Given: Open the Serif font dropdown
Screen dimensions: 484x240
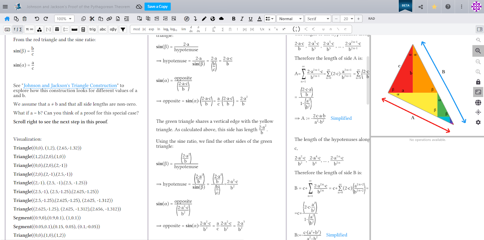Looking at the screenshot, I should (x=318, y=19).
